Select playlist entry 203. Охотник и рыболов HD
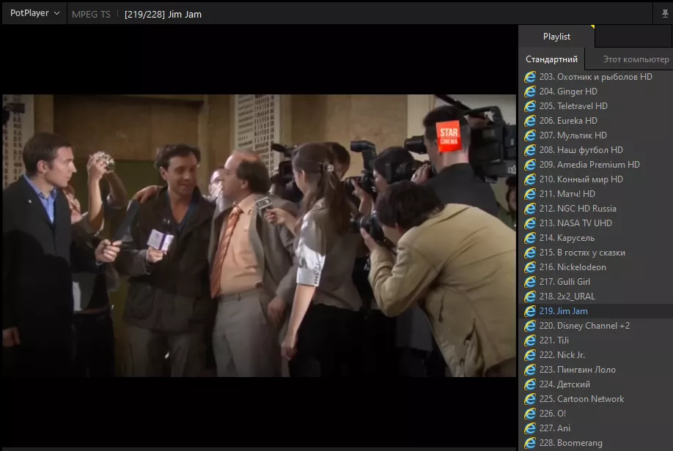 (x=596, y=77)
